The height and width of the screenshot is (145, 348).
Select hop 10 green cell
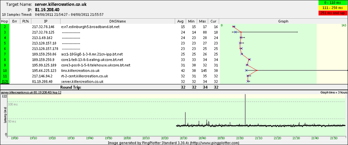click(5, 71)
